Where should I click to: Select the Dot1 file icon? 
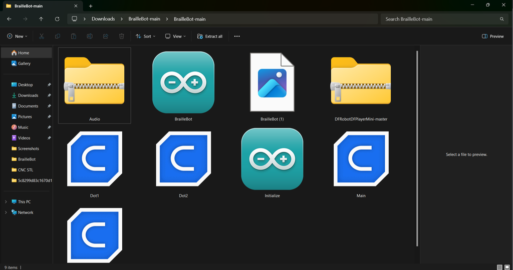pyautogui.click(x=95, y=159)
